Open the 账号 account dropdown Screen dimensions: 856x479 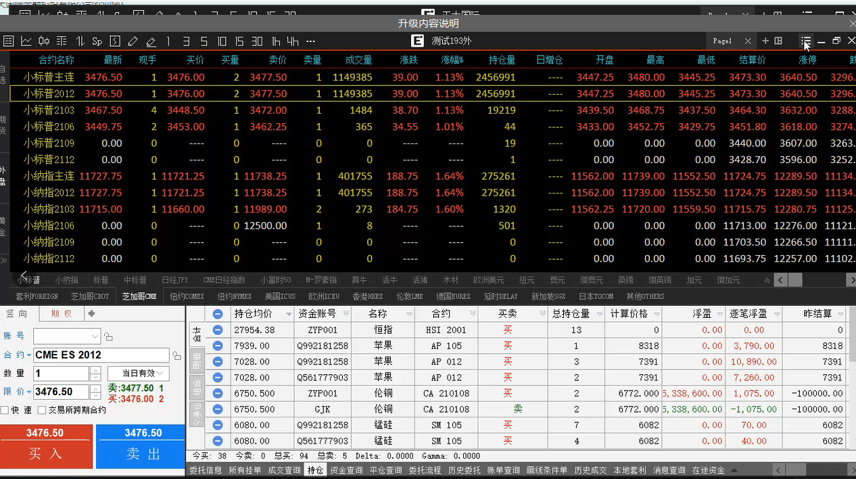tap(95, 336)
